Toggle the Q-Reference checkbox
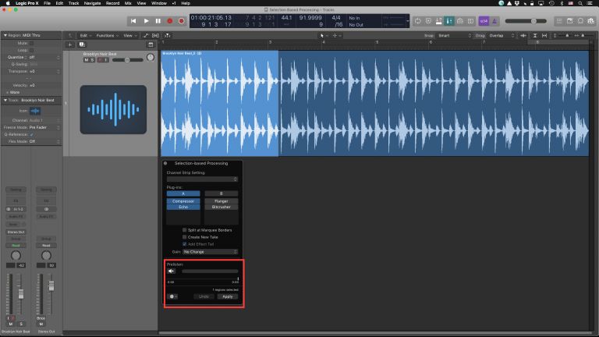Image resolution: width=599 pixels, height=337 pixels. pyautogui.click(x=31, y=134)
